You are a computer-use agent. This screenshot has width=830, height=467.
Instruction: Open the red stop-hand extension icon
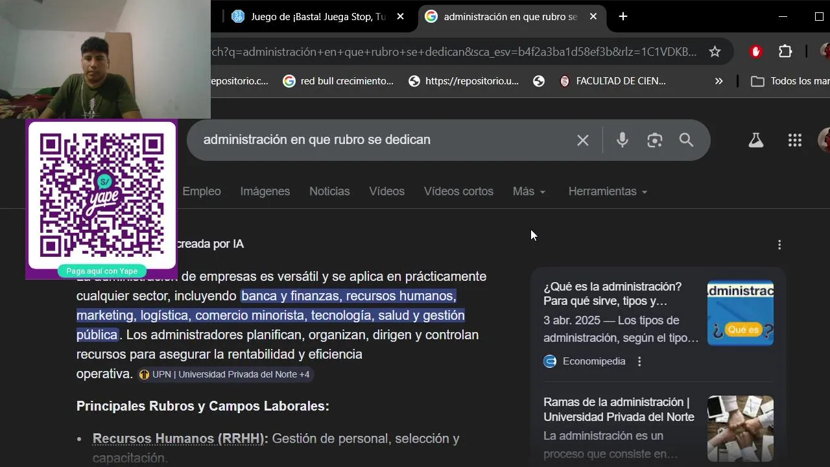pos(755,52)
